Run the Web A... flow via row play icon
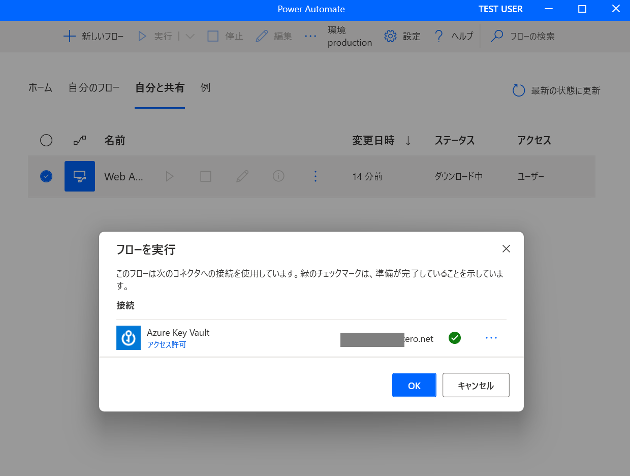Screen dimensions: 630x476 (170, 176)
